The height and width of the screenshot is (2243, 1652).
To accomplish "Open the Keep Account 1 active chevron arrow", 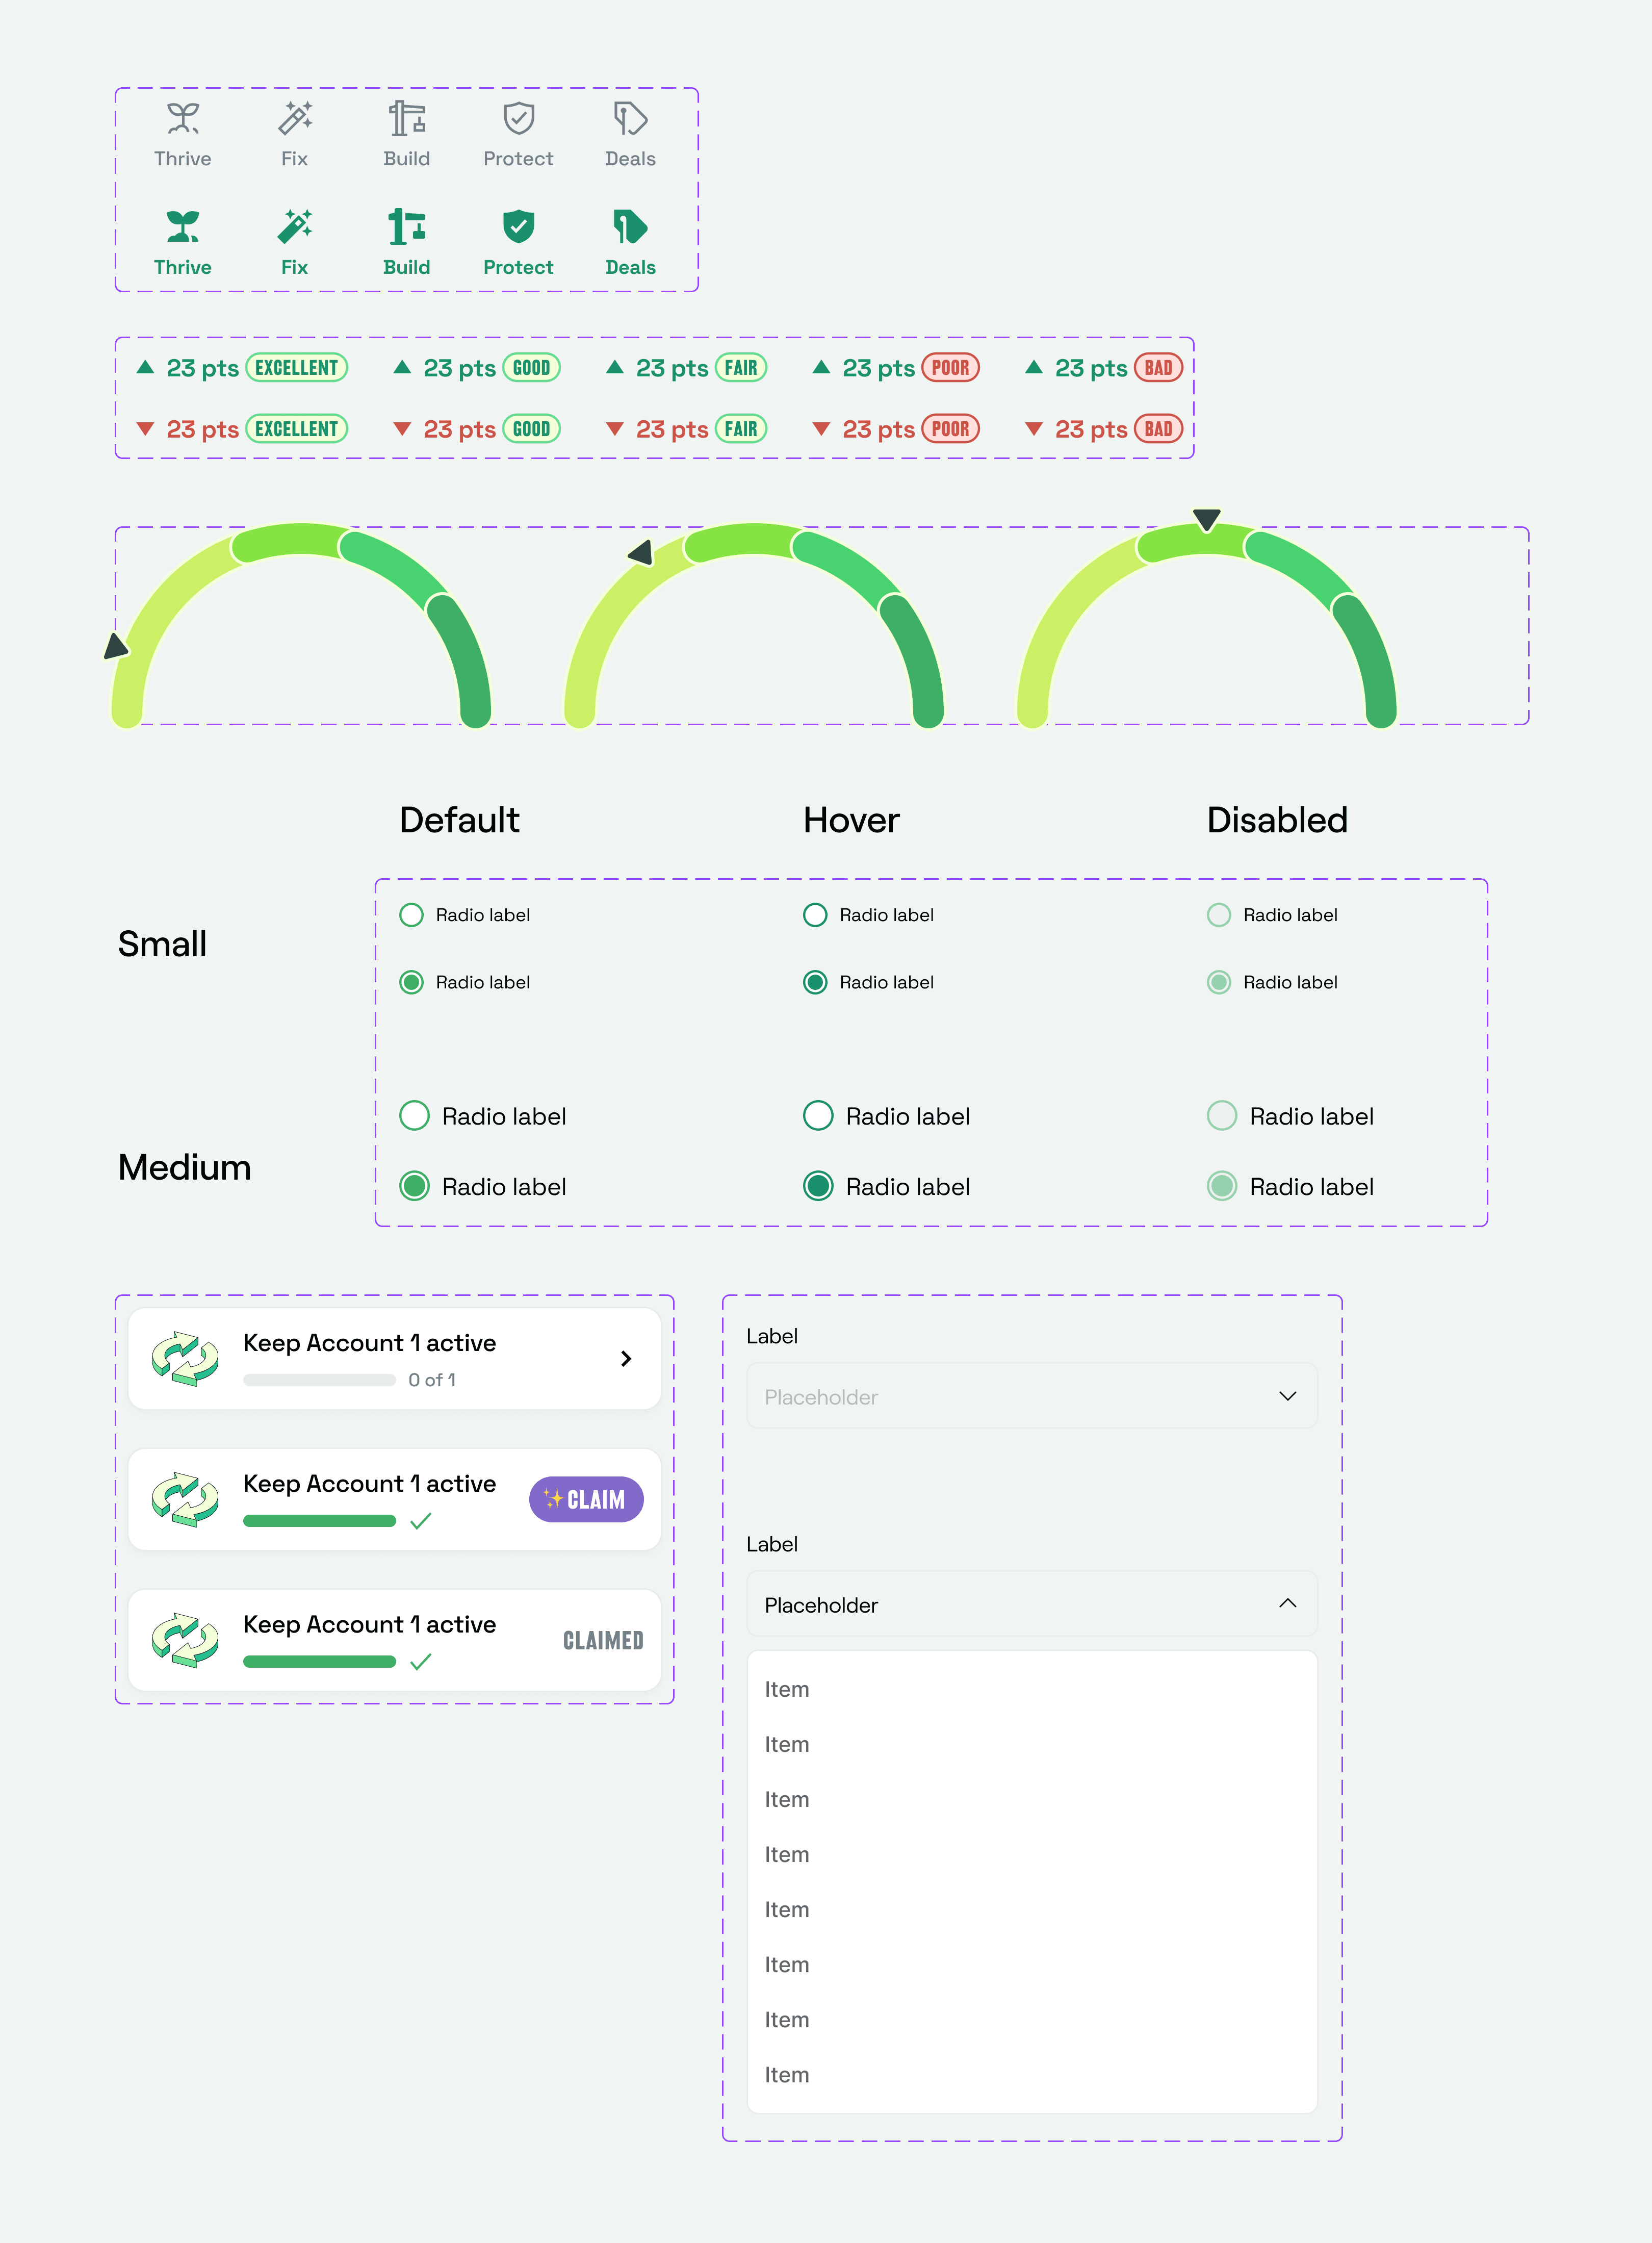I will pyautogui.click(x=626, y=1358).
